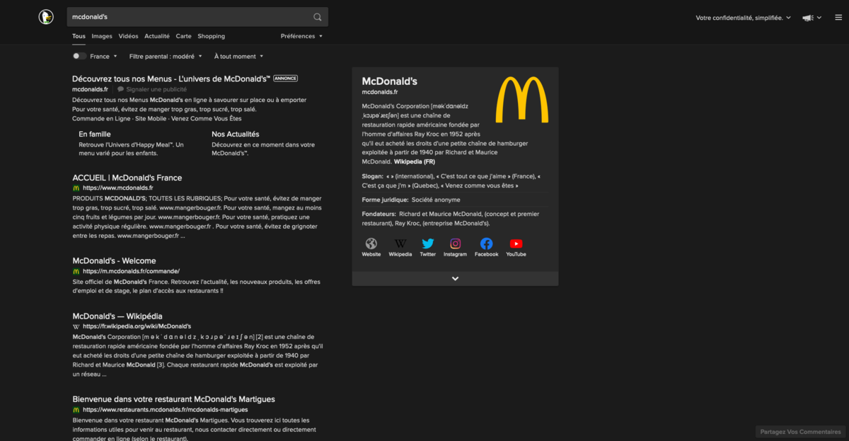This screenshot has width=849, height=441.
Task: Open the Préférences dropdown
Action: [301, 36]
